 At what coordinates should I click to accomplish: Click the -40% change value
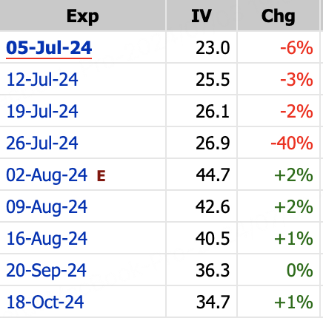point(292,143)
